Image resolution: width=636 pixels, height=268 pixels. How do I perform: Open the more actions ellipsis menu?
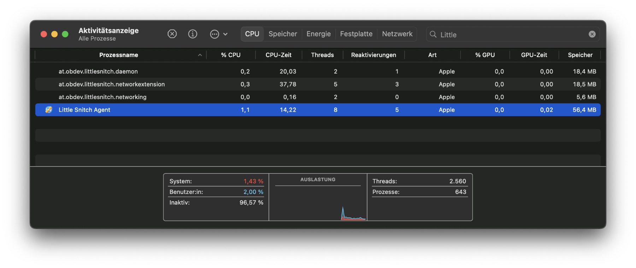(218, 34)
